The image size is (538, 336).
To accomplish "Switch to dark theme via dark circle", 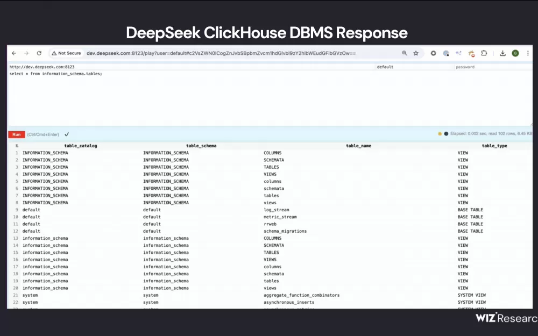I will [446, 134].
